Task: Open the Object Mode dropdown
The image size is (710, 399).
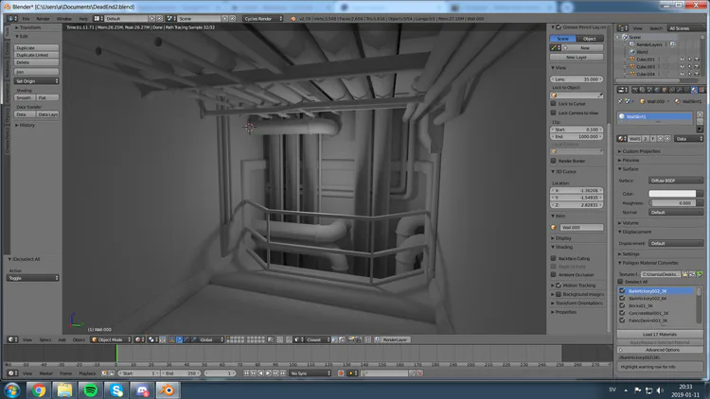Action: [x=111, y=339]
